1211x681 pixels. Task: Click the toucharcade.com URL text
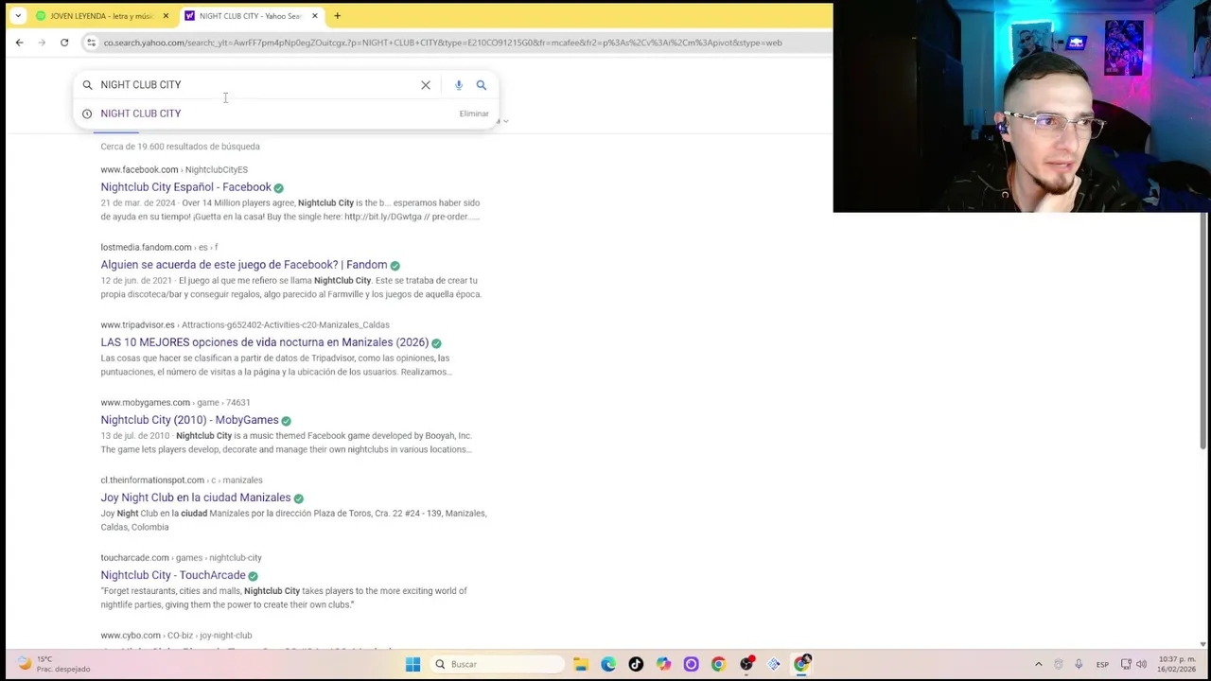tap(181, 557)
